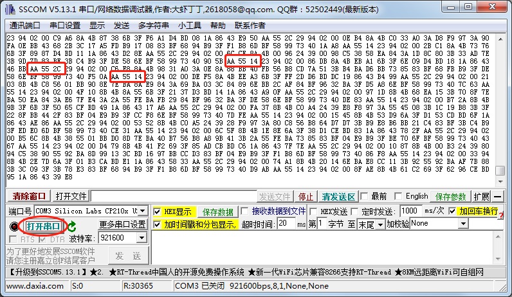
Task: Open the 串口设置 menu
Action: pos(65,25)
